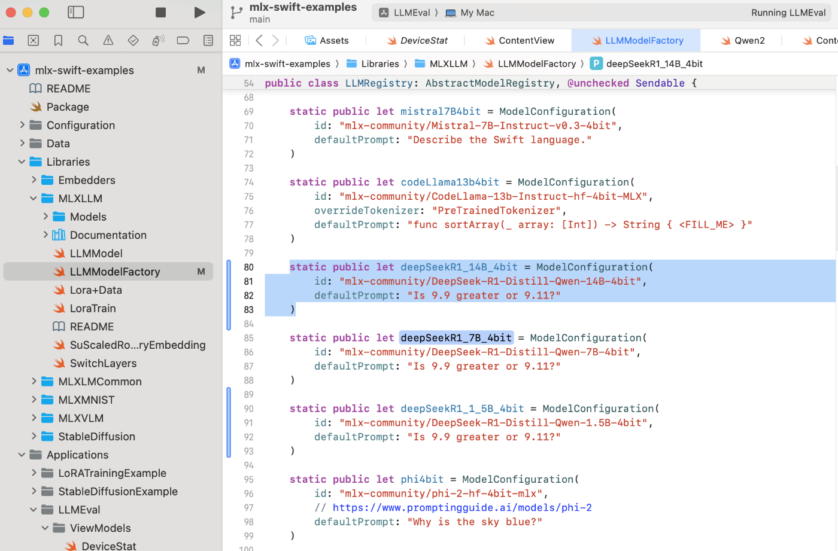Open the promptingguide.ai phi-2 link
This screenshot has height=551, width=838.
click(462, 507)
